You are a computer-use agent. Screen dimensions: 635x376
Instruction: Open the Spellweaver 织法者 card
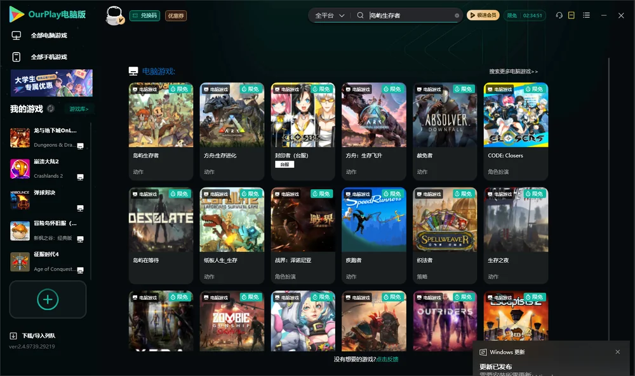click(x=444, y=236)
